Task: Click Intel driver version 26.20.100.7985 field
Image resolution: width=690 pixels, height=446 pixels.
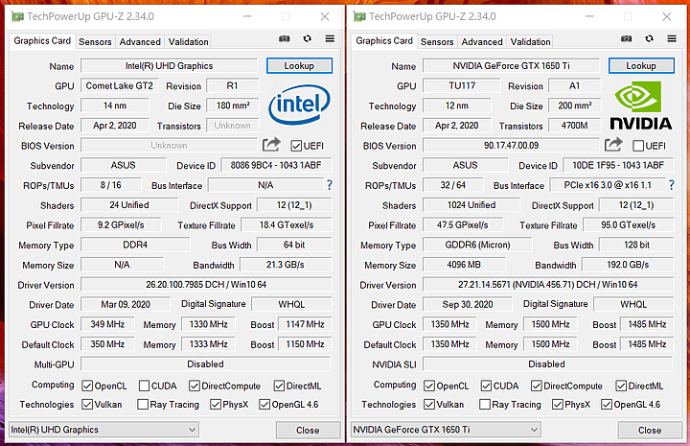Action: (x=206, y=285)
